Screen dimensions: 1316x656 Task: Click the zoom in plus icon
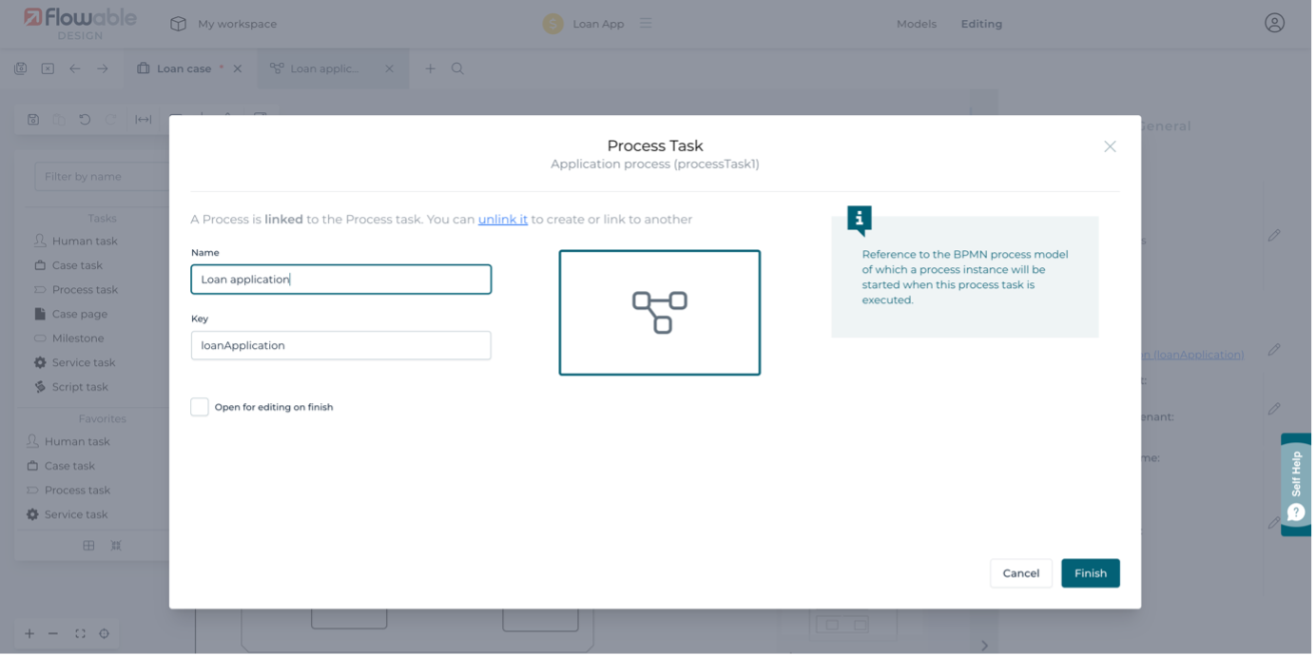(x=29, y=634)
